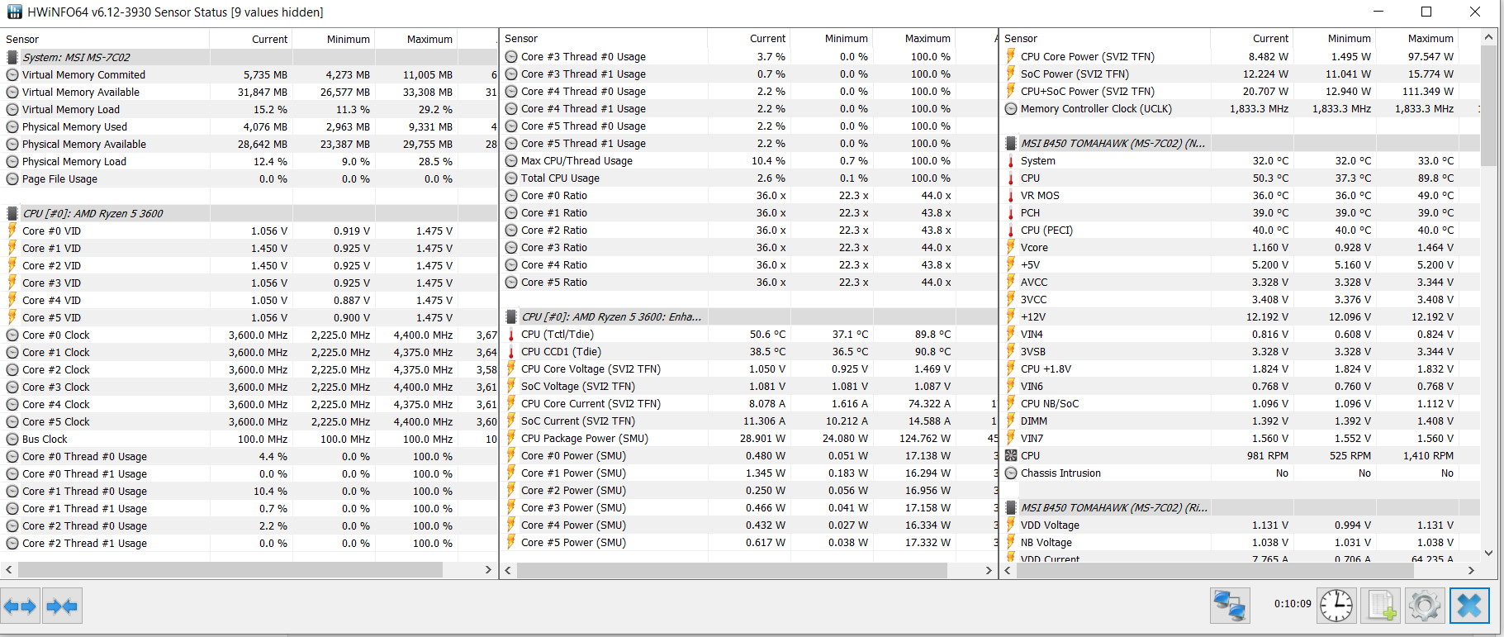This screenshot has width=1504, height=637.
Task: Open sensor settings via the gear icon
Action: coord(1425,606)
